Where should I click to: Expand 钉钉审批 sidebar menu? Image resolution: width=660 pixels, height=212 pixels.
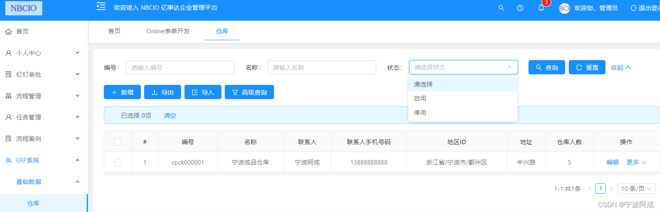point(44,75)
